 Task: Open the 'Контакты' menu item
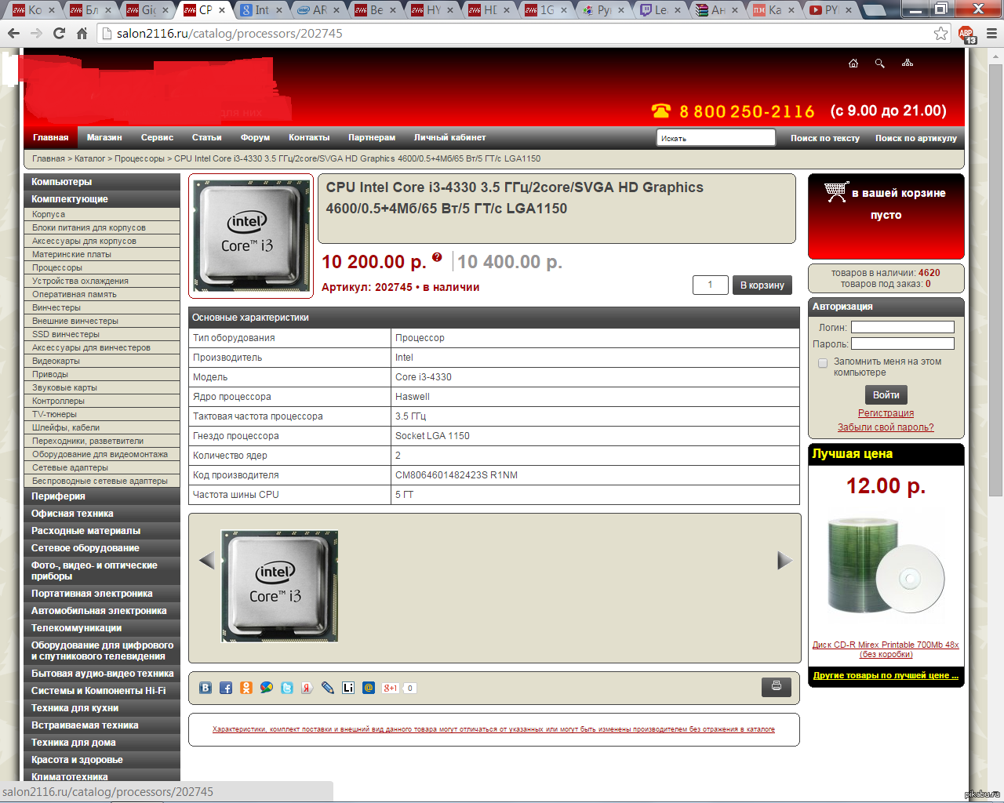309,137
